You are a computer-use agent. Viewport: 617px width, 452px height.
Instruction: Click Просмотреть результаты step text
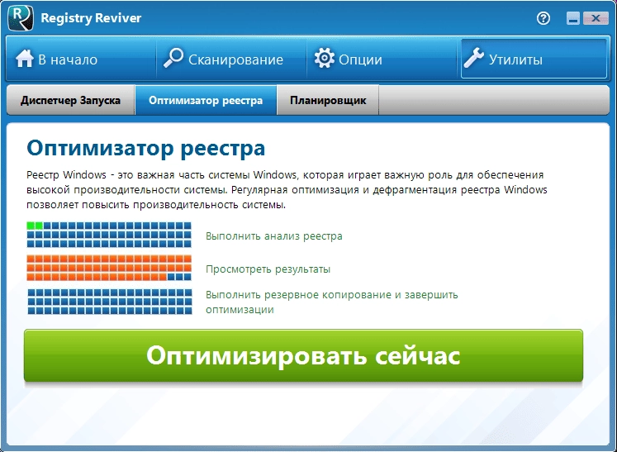pos(268,269)
